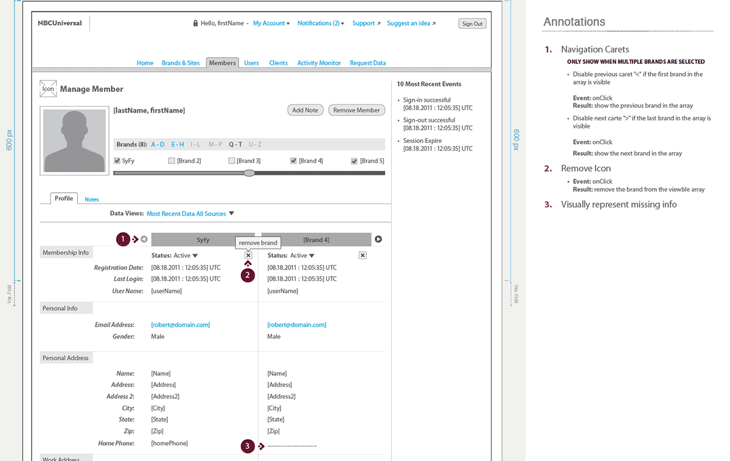
Task: Filter brands by A - D range
Action: pos(158,145)
